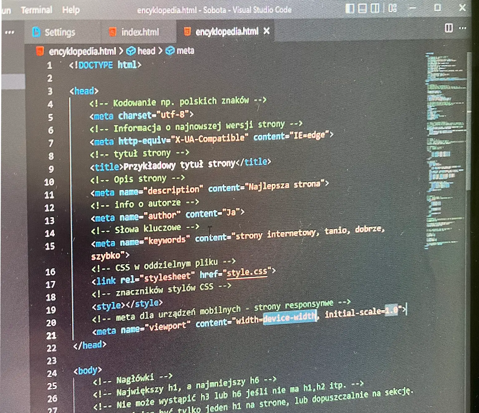The width and height of the screenshot is (479, 413).
Task: Click the symbol icon beside meta breadcrumb
Action: 170,51
